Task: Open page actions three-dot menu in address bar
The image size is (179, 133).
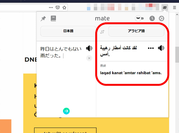Action: 51,8
